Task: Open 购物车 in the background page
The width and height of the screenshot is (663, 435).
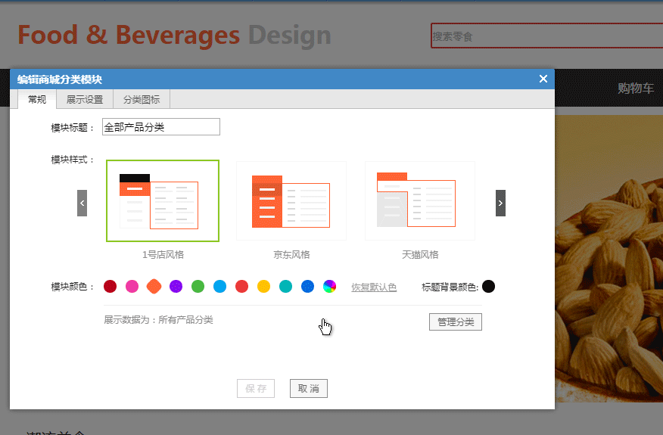Action: pos(636,88)
